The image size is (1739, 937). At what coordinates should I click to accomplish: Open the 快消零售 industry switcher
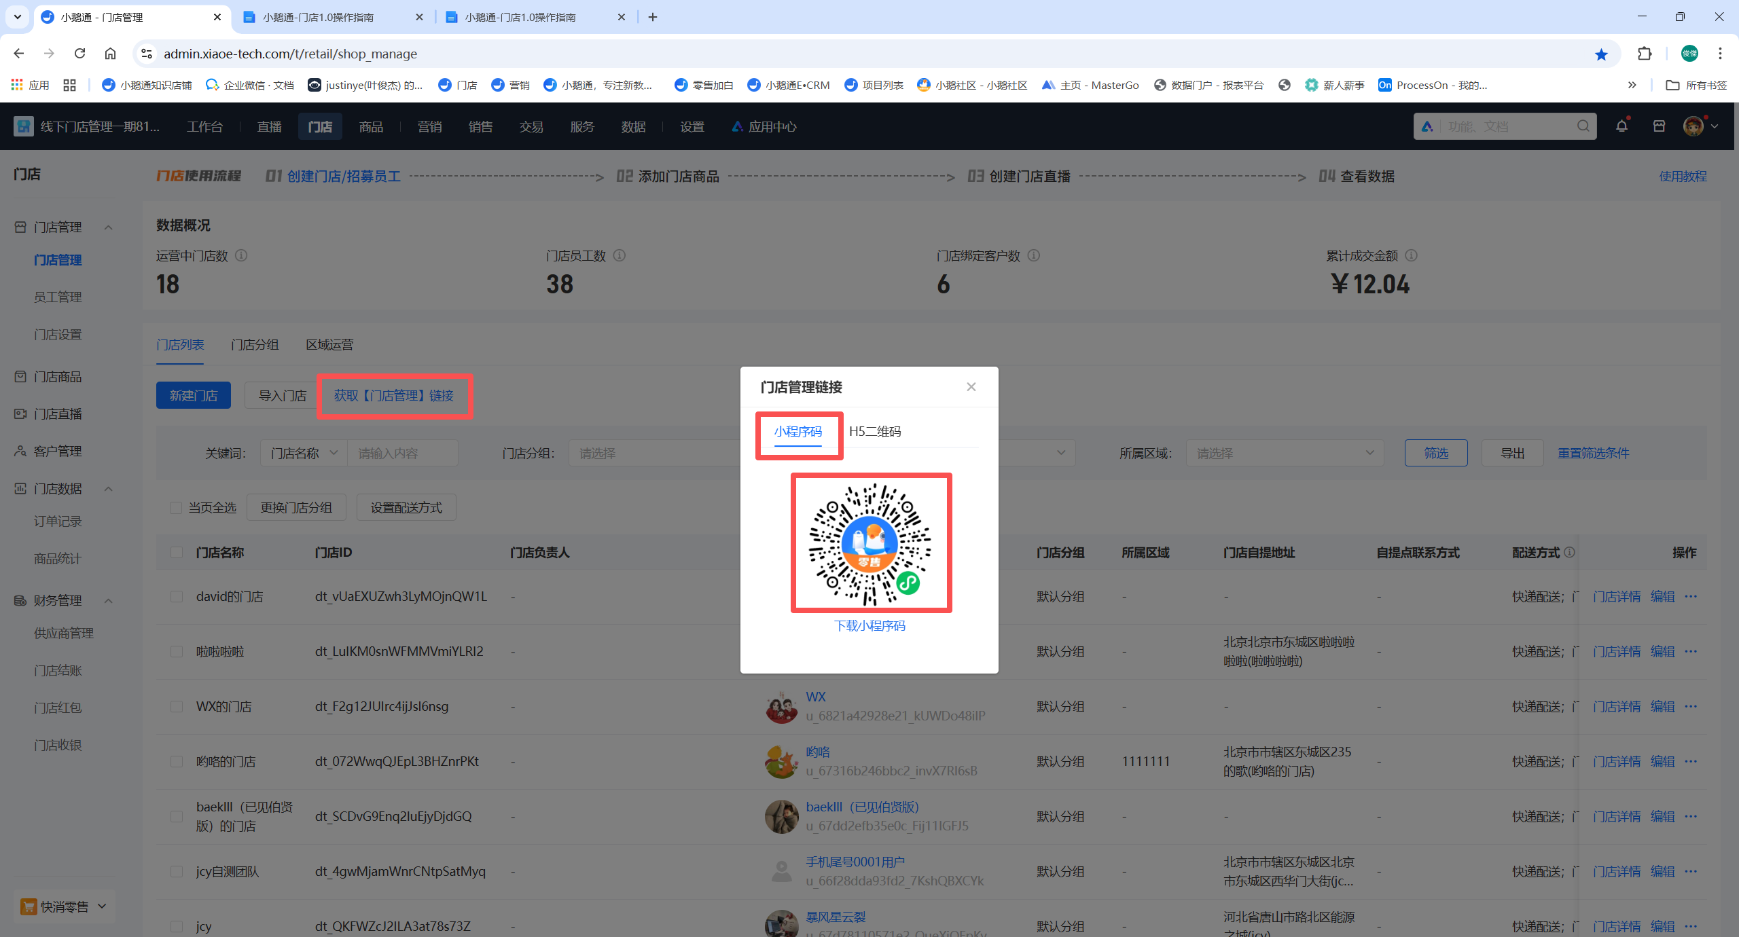point(65,906)
